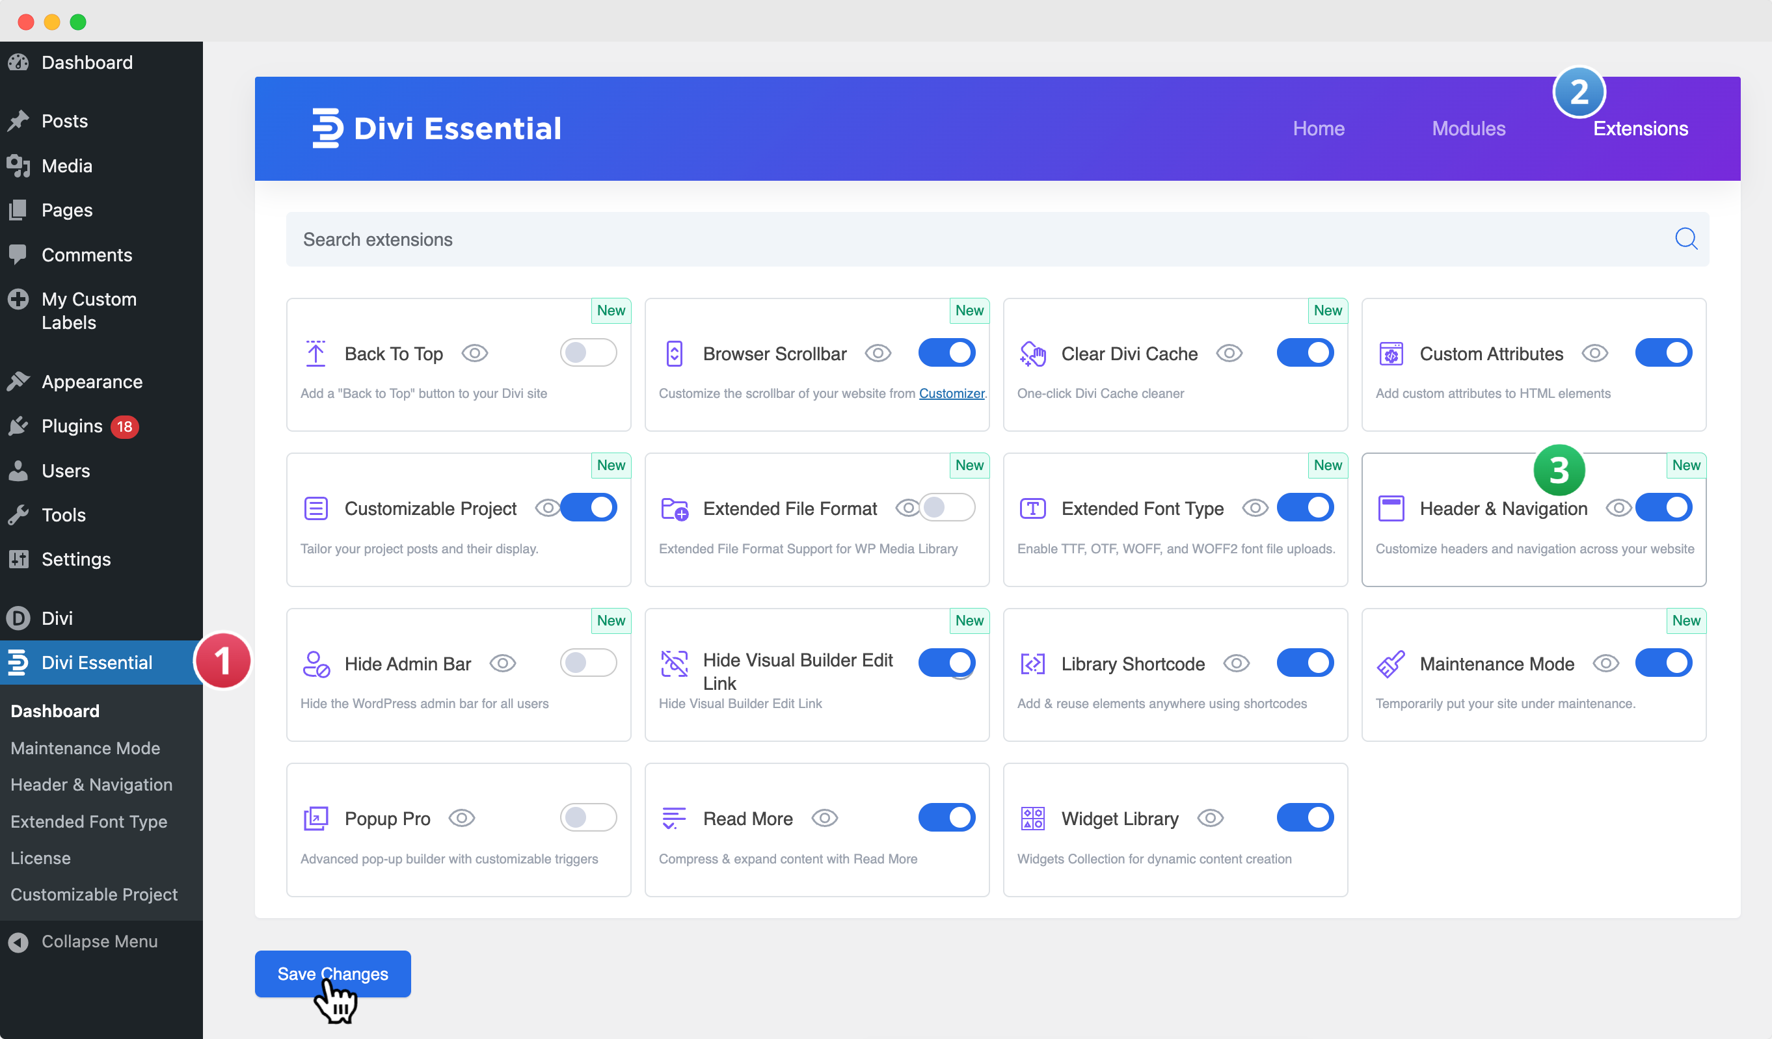
Task: Click the Divi Essential logo icon in header
Action: (327, 128)
